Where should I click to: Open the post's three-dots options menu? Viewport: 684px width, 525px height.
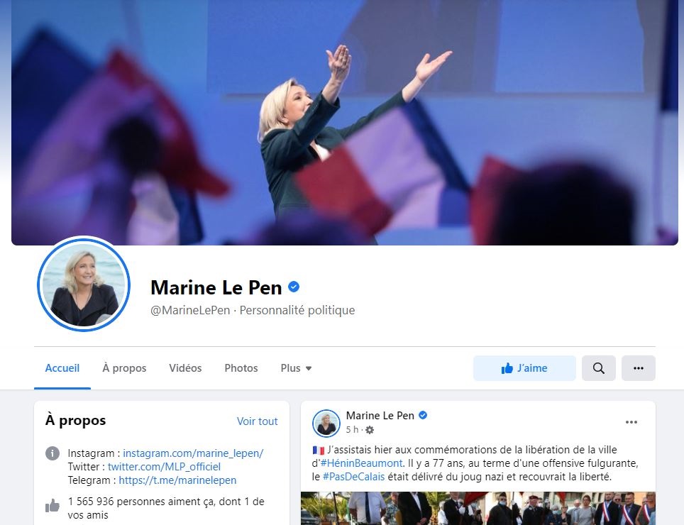coord(631,422)
